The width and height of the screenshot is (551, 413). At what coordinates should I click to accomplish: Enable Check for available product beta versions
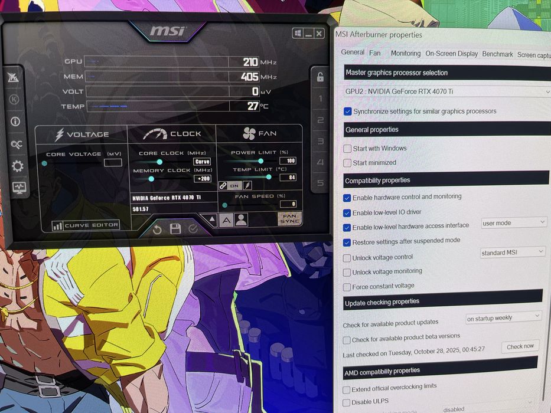point(347,340)
